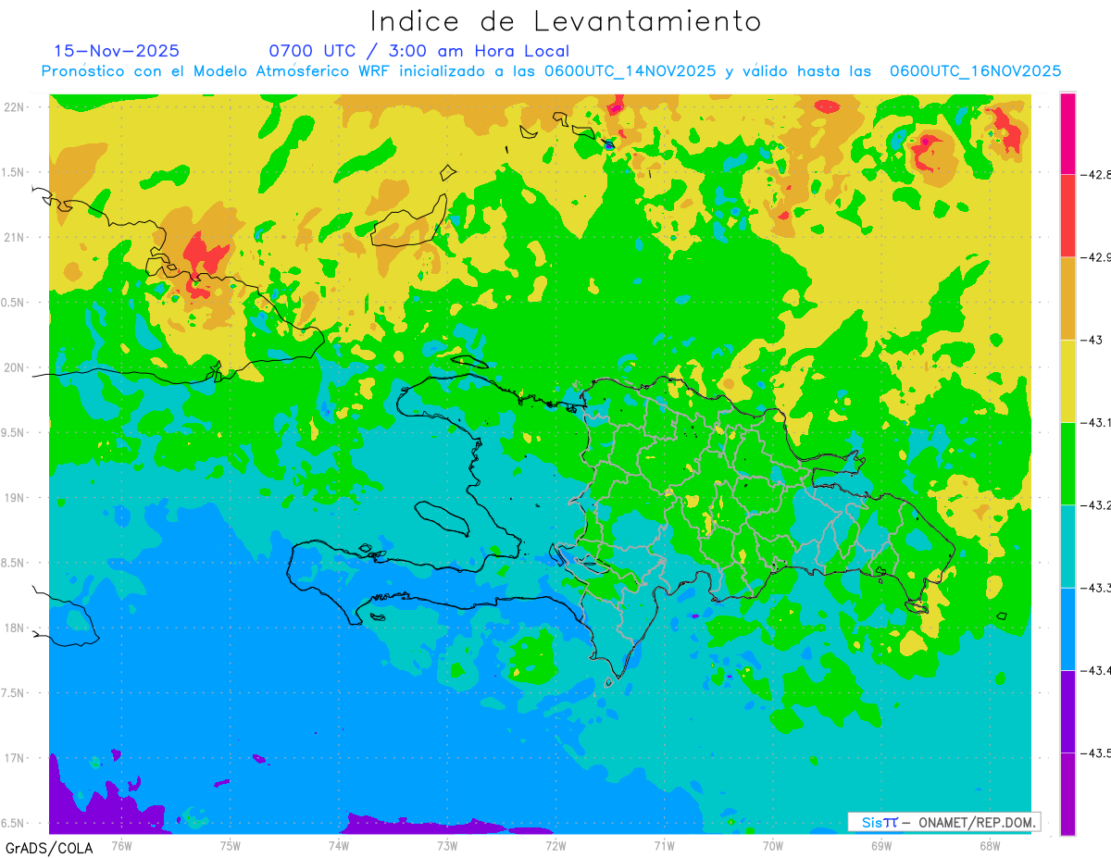This screenshot has height=858, width=1111.
Task: Click the legend value '-42.9'
Action: tap(1095, 257)
